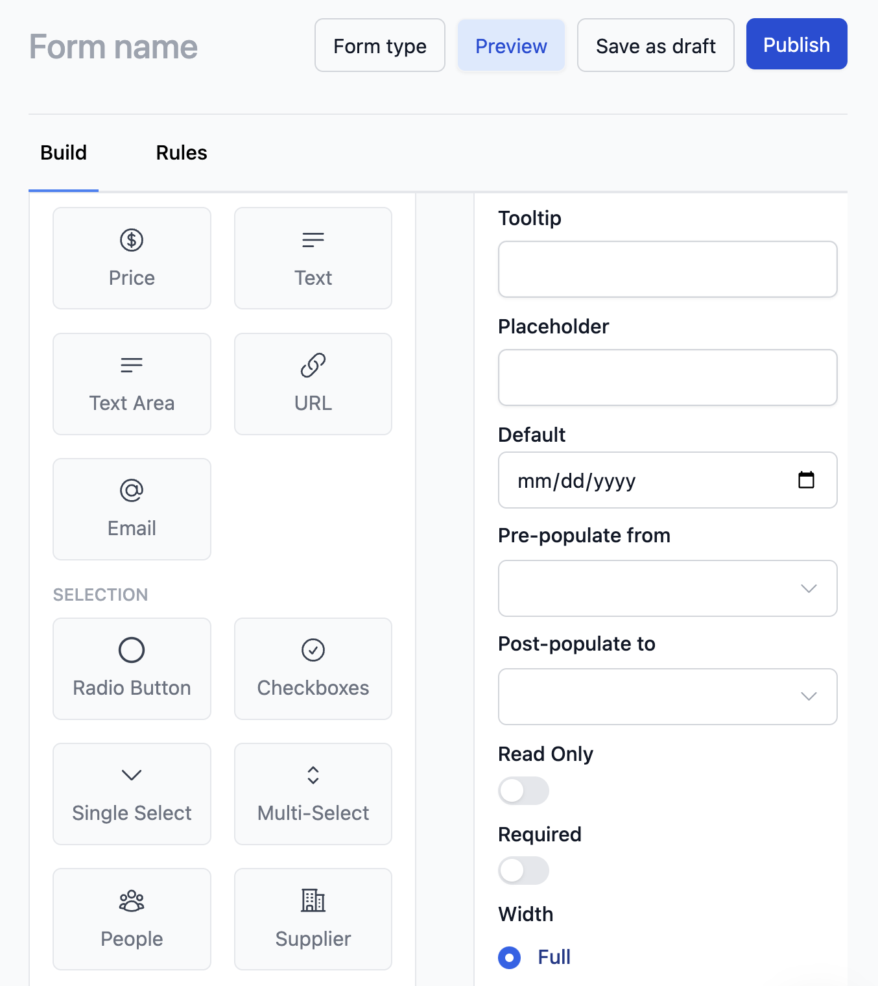Select the Full width radio option
Image resolution: width=878 pixels, height=986 pixels.
(x=510, y=957)
